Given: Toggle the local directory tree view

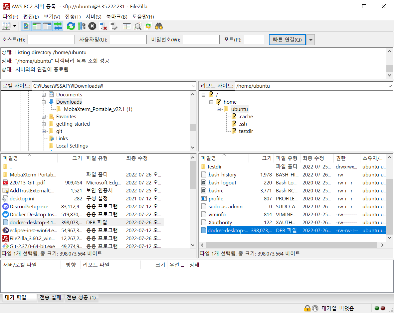Looking at the screenshot, I should coord(37,26).
